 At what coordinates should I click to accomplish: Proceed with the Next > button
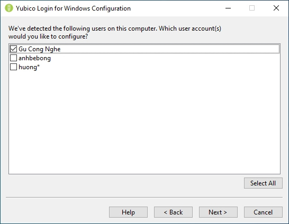tap(218, 212)
